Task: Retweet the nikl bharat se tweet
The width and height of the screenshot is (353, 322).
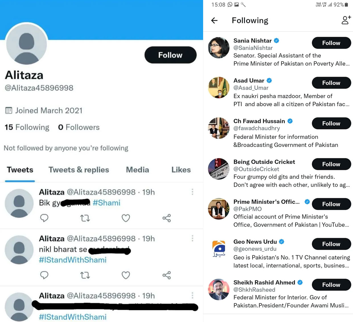Action: tap(85, 275)
